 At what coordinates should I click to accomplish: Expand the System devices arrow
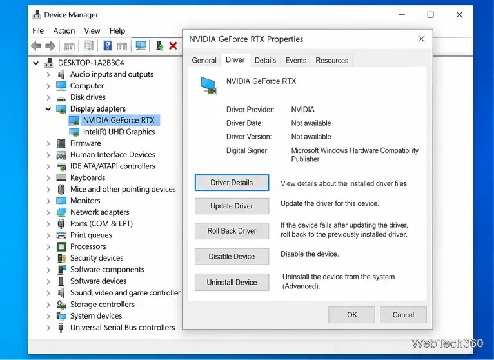point(48,316)
